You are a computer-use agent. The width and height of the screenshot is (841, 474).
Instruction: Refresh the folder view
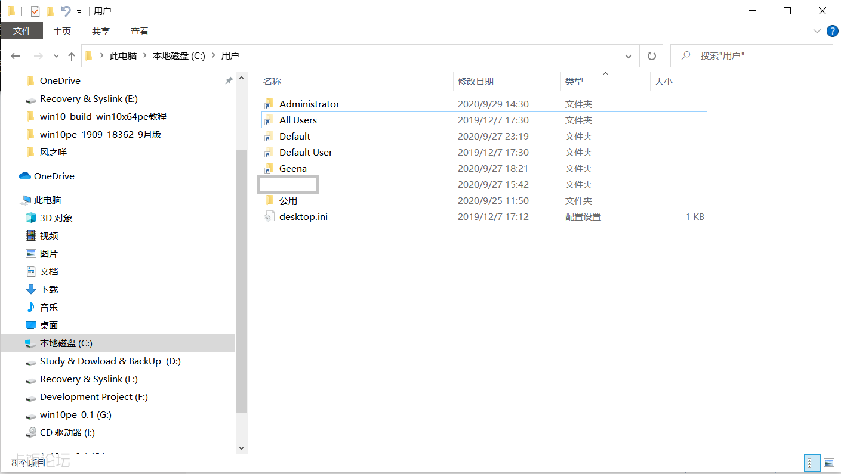pos(651,56)
